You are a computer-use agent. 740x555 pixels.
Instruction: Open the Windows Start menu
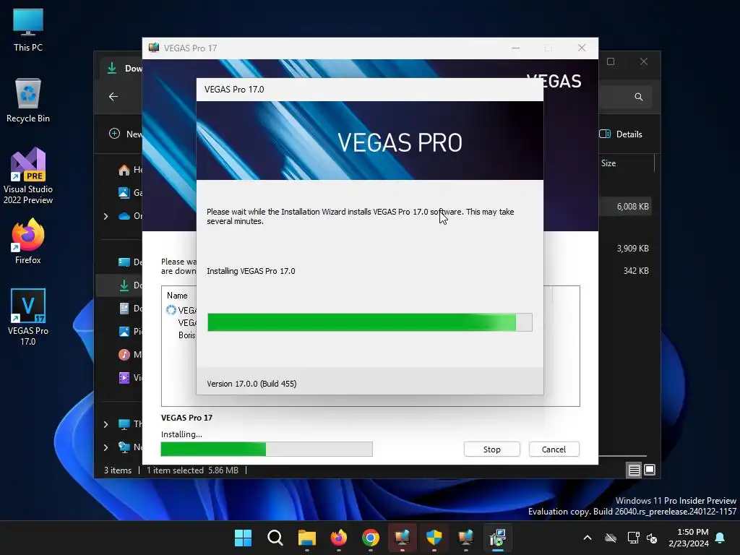[243, 538]
